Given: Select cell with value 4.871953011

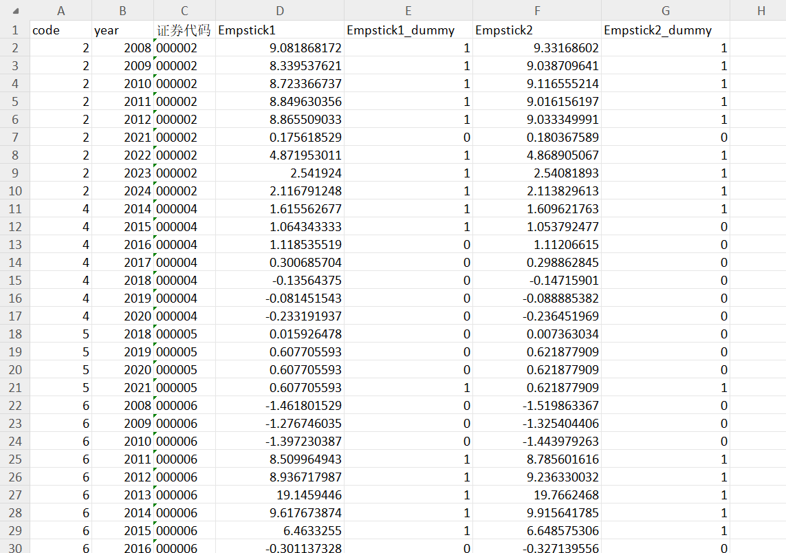Looking at the screenshot, I should click(x=280, y=155).
